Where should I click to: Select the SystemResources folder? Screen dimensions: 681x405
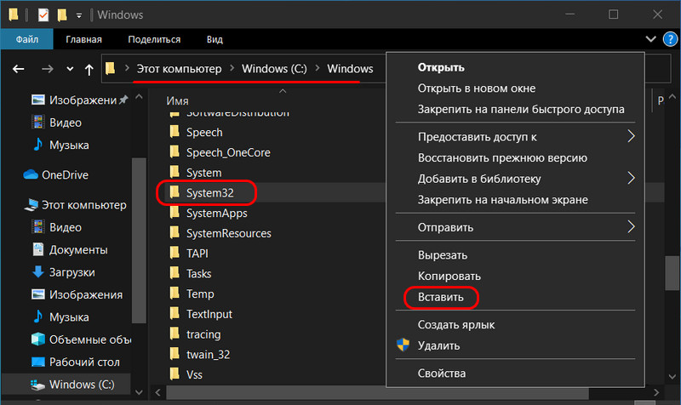coord(220,233)
